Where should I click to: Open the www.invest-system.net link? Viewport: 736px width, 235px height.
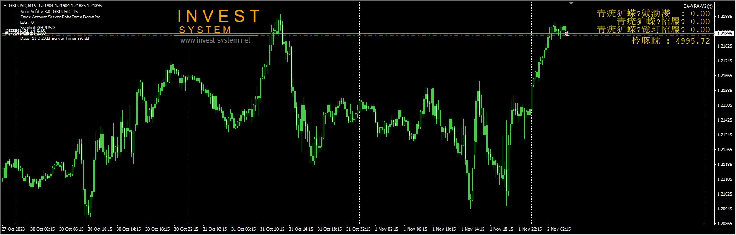pos(215,40)
